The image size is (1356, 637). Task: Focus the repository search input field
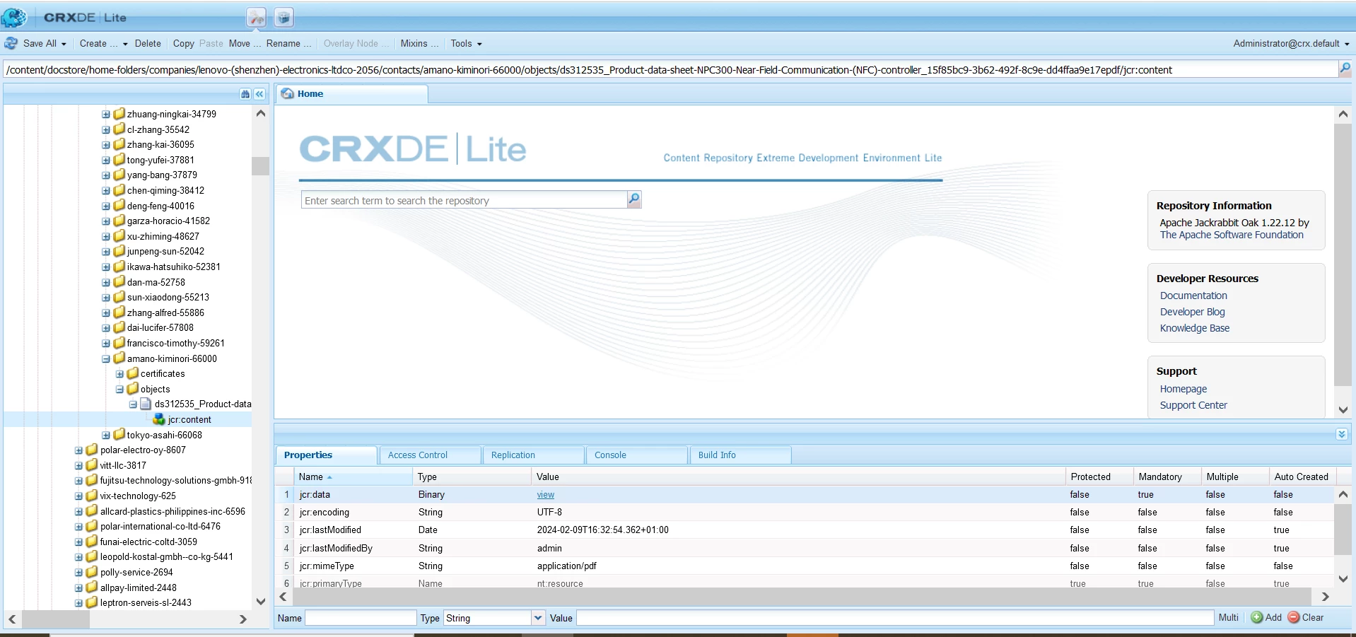point(464,200)
